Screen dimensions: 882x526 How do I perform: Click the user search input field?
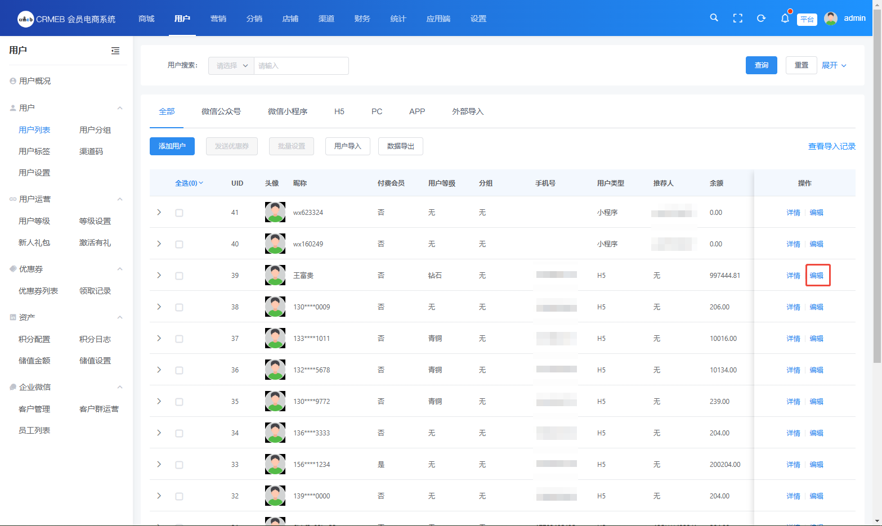pyautogui.click(x=301, y=66)
